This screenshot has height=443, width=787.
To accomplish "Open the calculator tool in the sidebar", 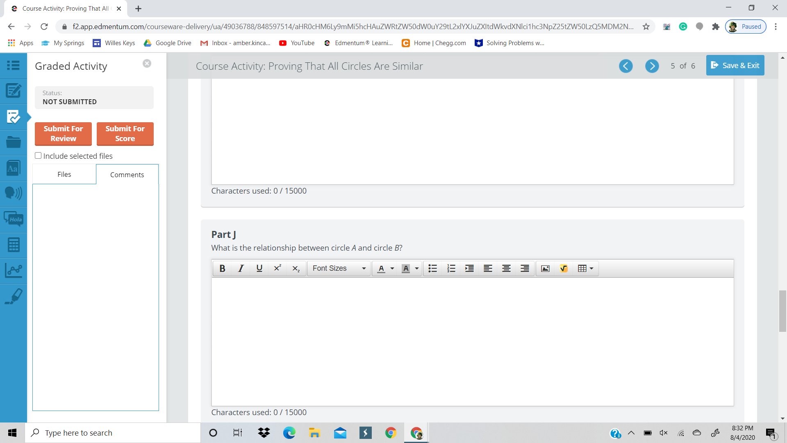I will pyautogui.click(x=14, y=245).
